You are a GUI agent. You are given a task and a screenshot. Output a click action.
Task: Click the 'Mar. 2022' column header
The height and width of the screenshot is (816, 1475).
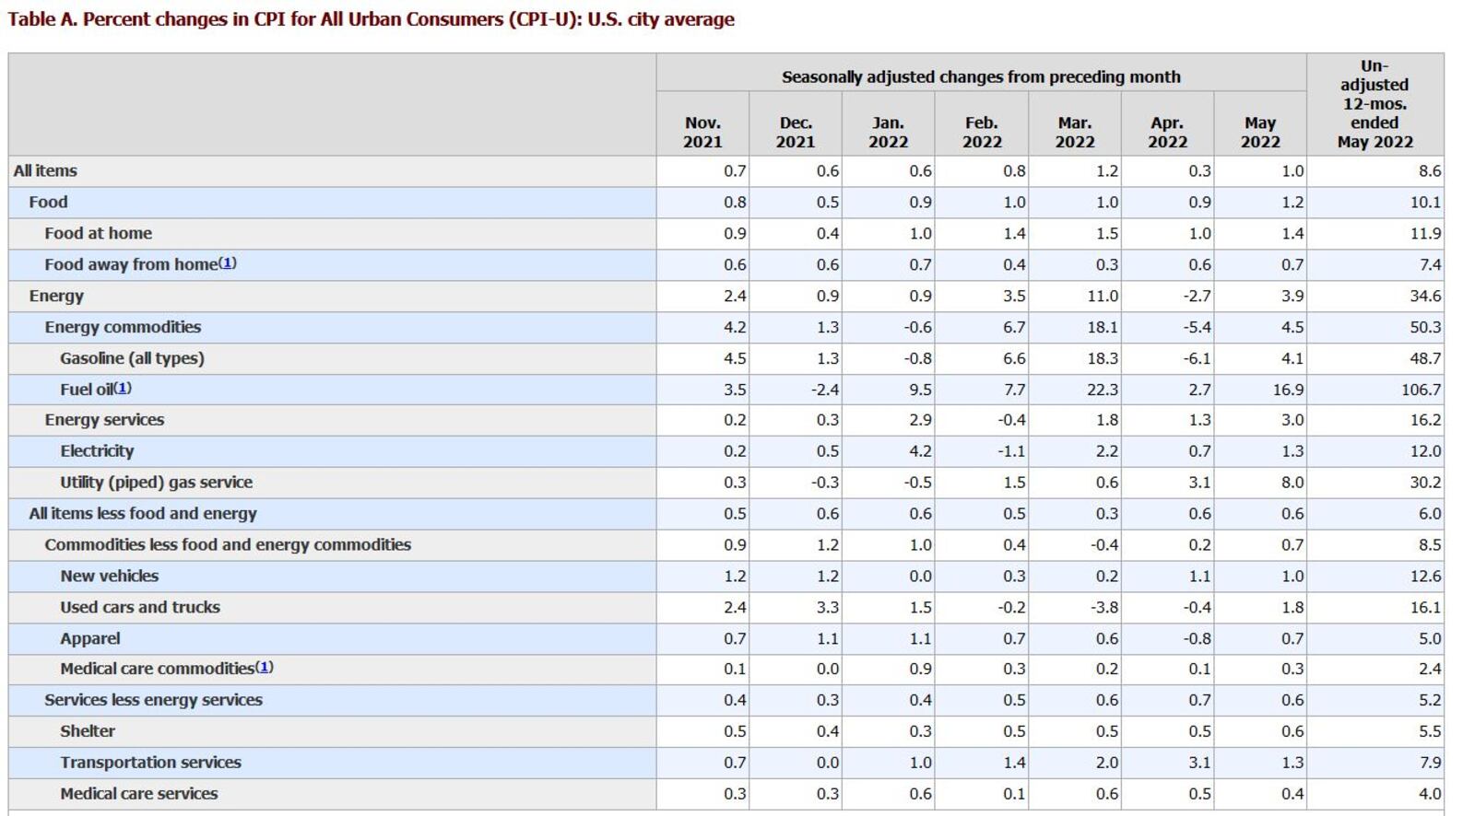pyautogui.click(x=1075, y=133)
